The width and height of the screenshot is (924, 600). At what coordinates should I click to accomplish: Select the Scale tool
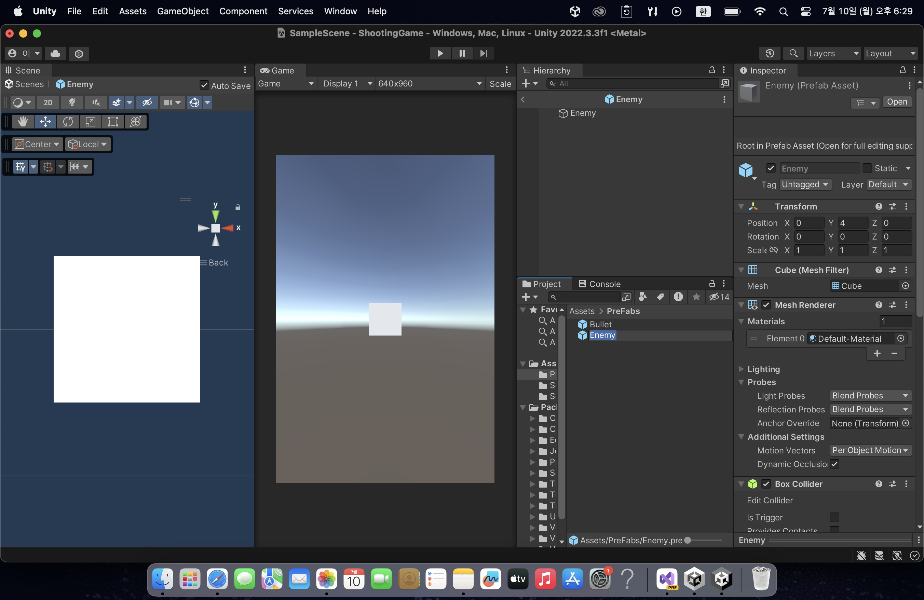coord(91,122)
